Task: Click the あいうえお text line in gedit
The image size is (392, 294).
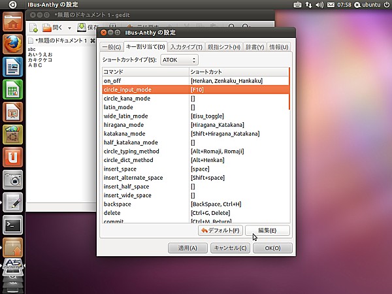Action: point(40,54)
